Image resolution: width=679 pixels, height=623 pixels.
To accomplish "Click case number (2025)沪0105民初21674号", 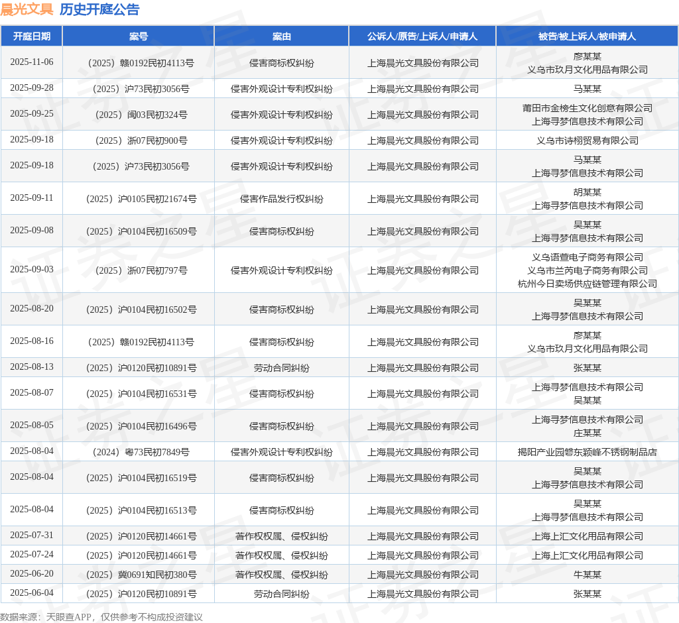I will [x=141, y=199].
